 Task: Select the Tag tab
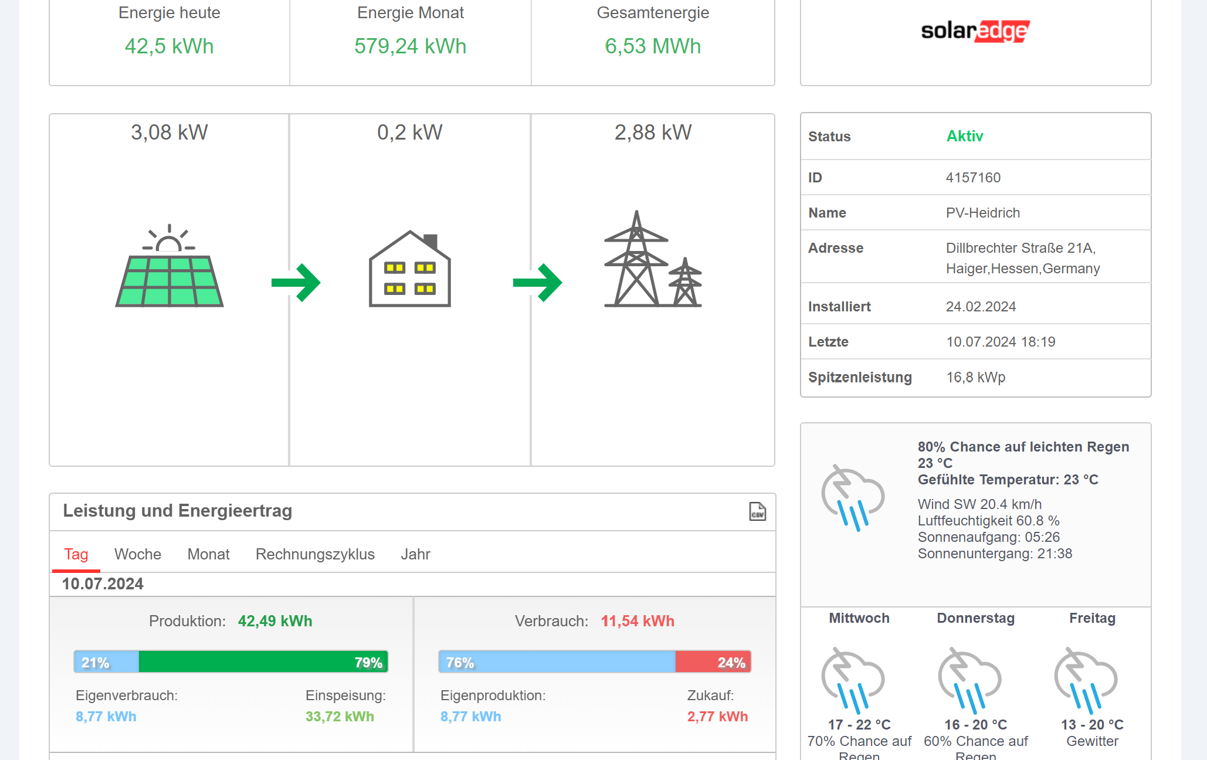tap(76, 554)
